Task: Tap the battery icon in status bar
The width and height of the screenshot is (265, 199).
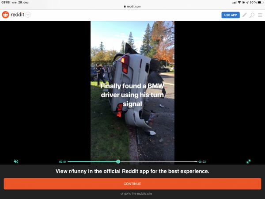Action: (259, 2)
